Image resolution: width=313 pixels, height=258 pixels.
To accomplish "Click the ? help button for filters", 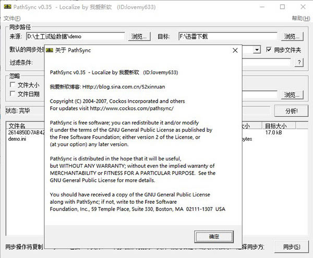I will (299, 63).
